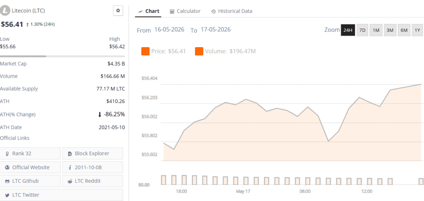The height and width of the screenshot is (201, 424).
Task: Click the High value $56.42
Action: [117, 46]
